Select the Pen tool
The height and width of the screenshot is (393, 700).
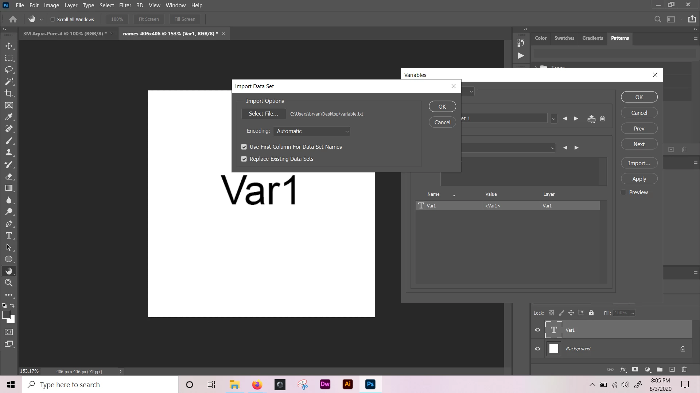(x=9, y=224)
